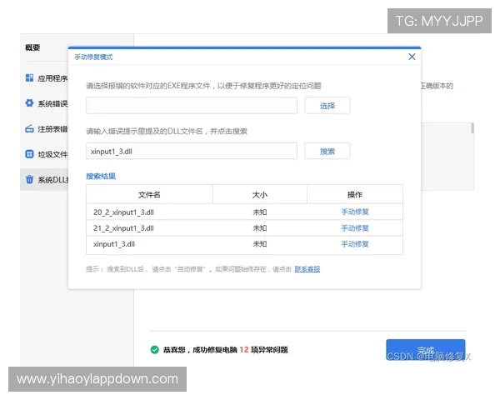Click the 注册表错误 sidebar icon
This screenshot has width=500, height=400.
click(29, 129)
